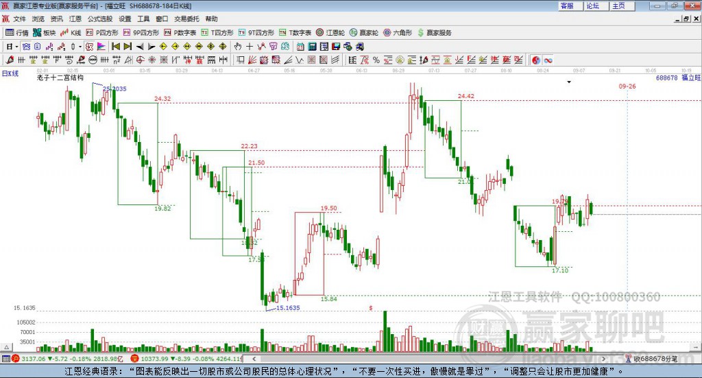Click the 论坛 link button
The image size is (702, 378).
click(x=596, y=5)
